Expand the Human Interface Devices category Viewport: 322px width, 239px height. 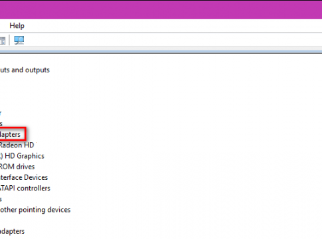click(x=24, y=177)
